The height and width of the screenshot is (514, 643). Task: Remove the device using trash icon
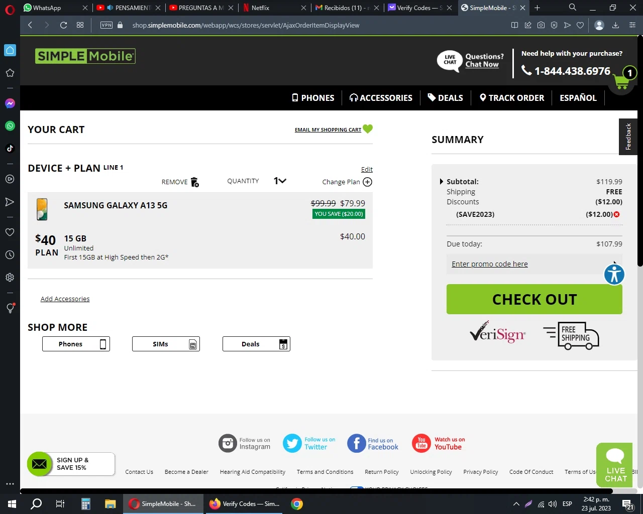click(195, 182)
